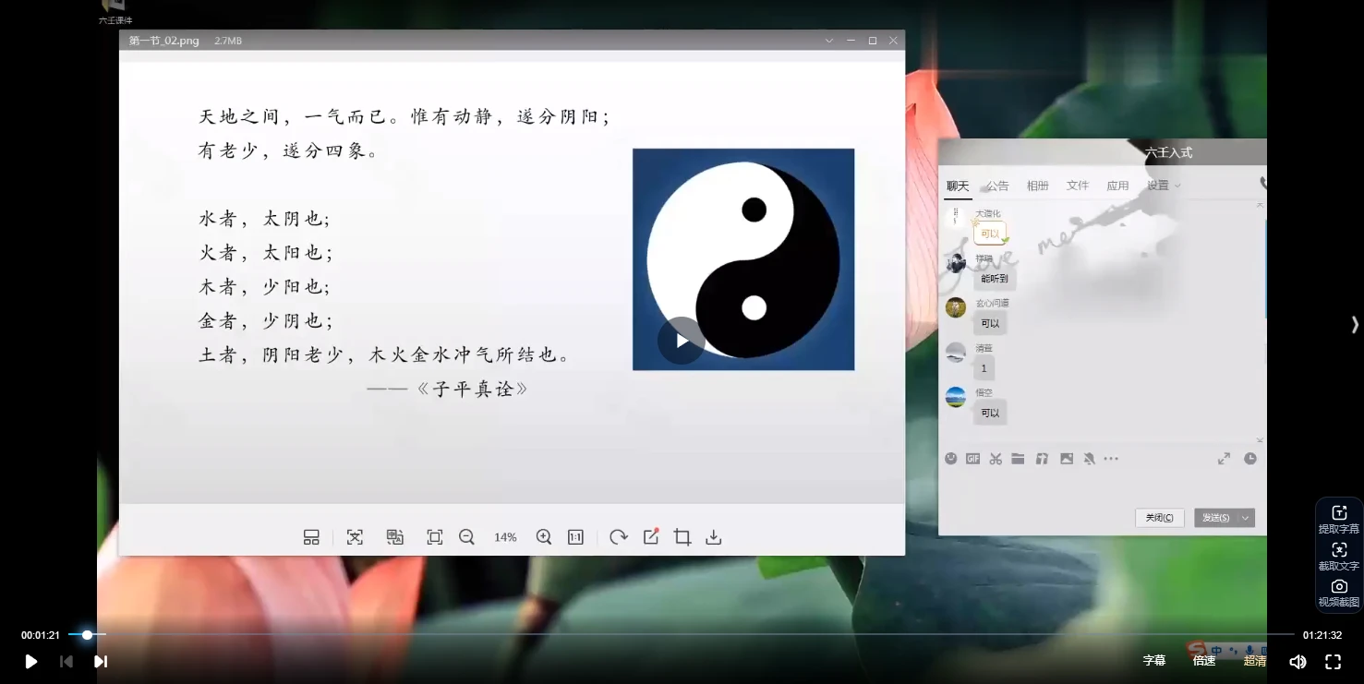The image size is (1364, 684).
Task: Click the avatar of user 玄心问道
Action: [x=956, y=307]
